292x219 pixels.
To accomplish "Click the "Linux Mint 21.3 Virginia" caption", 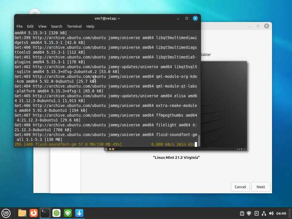I will pos(176,157).
